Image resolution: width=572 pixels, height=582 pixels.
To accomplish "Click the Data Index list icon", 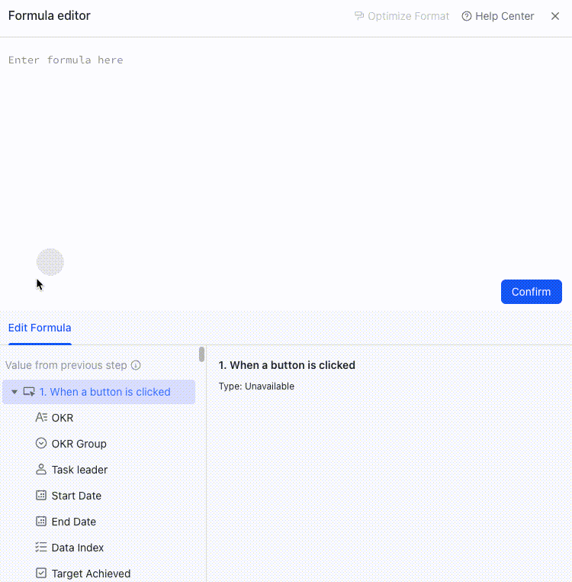I will tap(41, 547).
